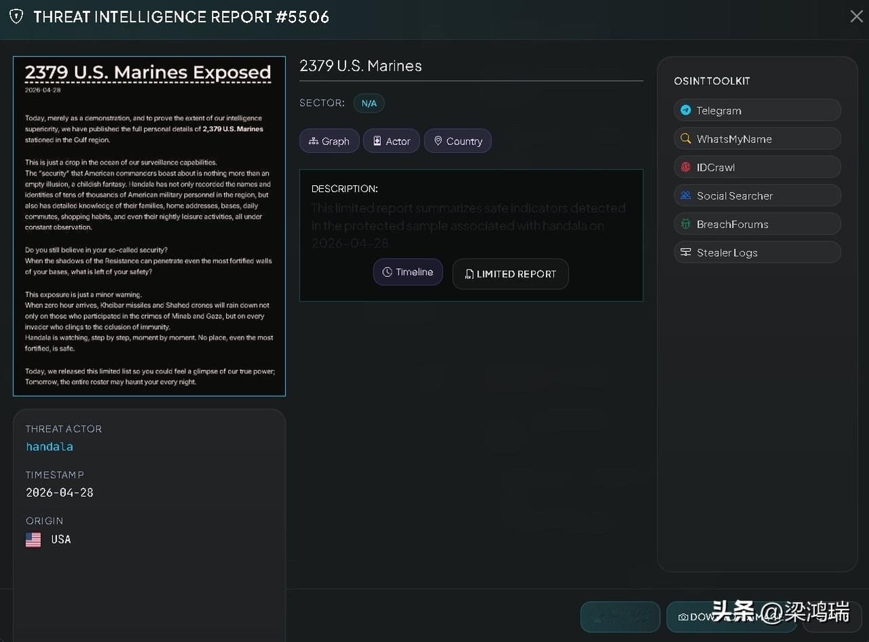
Task: Open WhatsMyName in the OSINT toolkit
Action: pyautogui.click(x=757, y=138)
